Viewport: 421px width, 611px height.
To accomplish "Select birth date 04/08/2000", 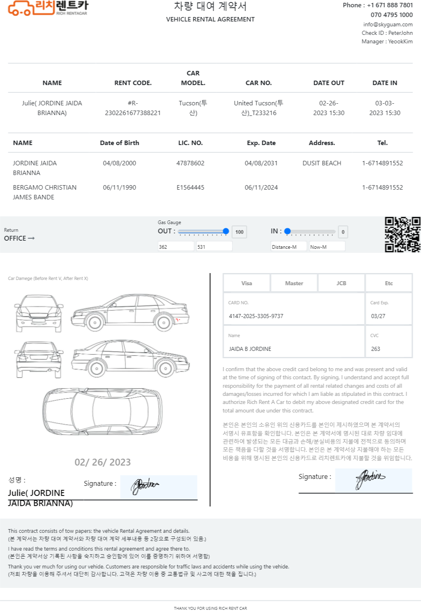I will (119, 163).
